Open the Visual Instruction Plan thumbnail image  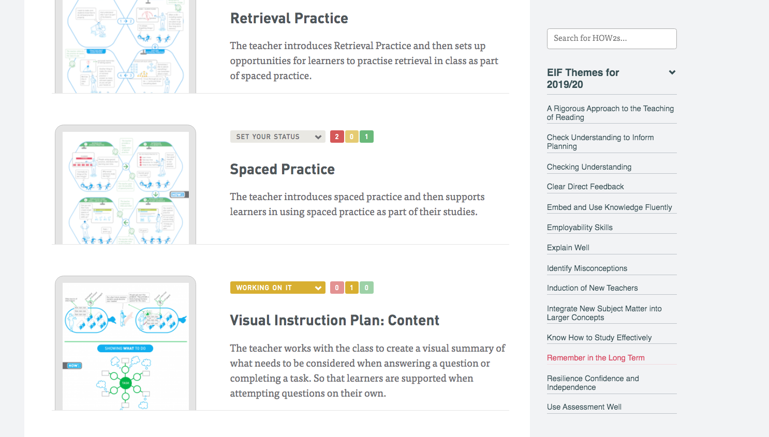(125, 343)
